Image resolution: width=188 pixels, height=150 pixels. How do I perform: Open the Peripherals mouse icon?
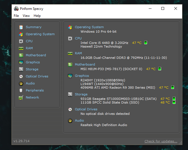pyautogui.click(x=21, y=90)
